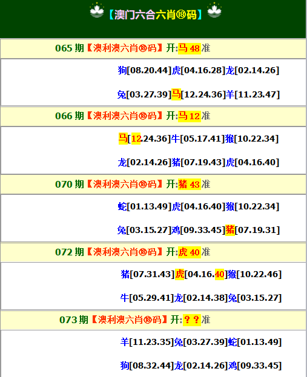Click 【澳利澳六肖⑱码】 label in the 073 row
This screenshot has height=377, width=307.
click(x=129, y=320)
